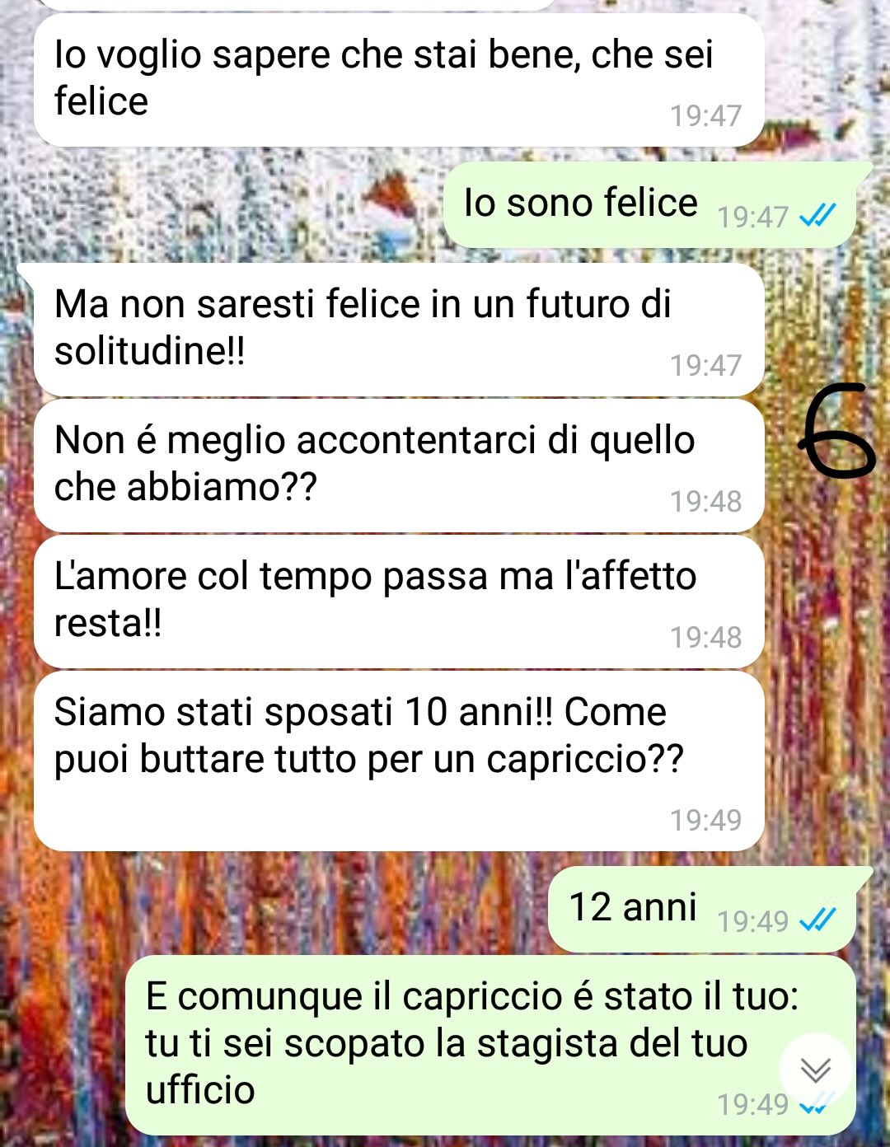Click the handwritten number 6 annotation
This screenshot has height=1147, width=890.
coord(836,430)
